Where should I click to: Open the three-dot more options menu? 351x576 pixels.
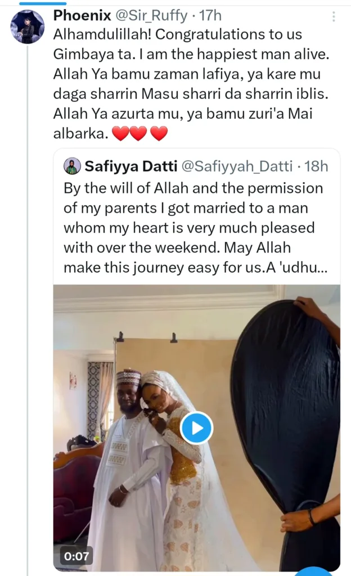(334, 16)
